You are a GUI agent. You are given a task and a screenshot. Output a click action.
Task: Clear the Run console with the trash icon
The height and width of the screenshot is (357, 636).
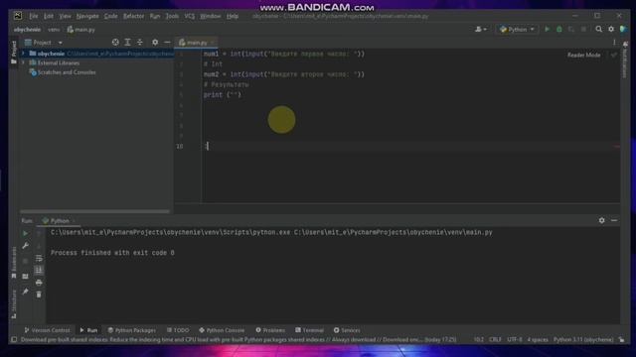[x=39, y=295]
